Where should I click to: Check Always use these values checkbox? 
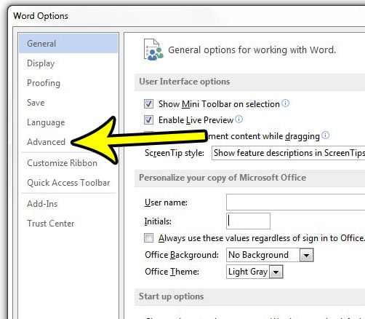click(x=148, y=238)
